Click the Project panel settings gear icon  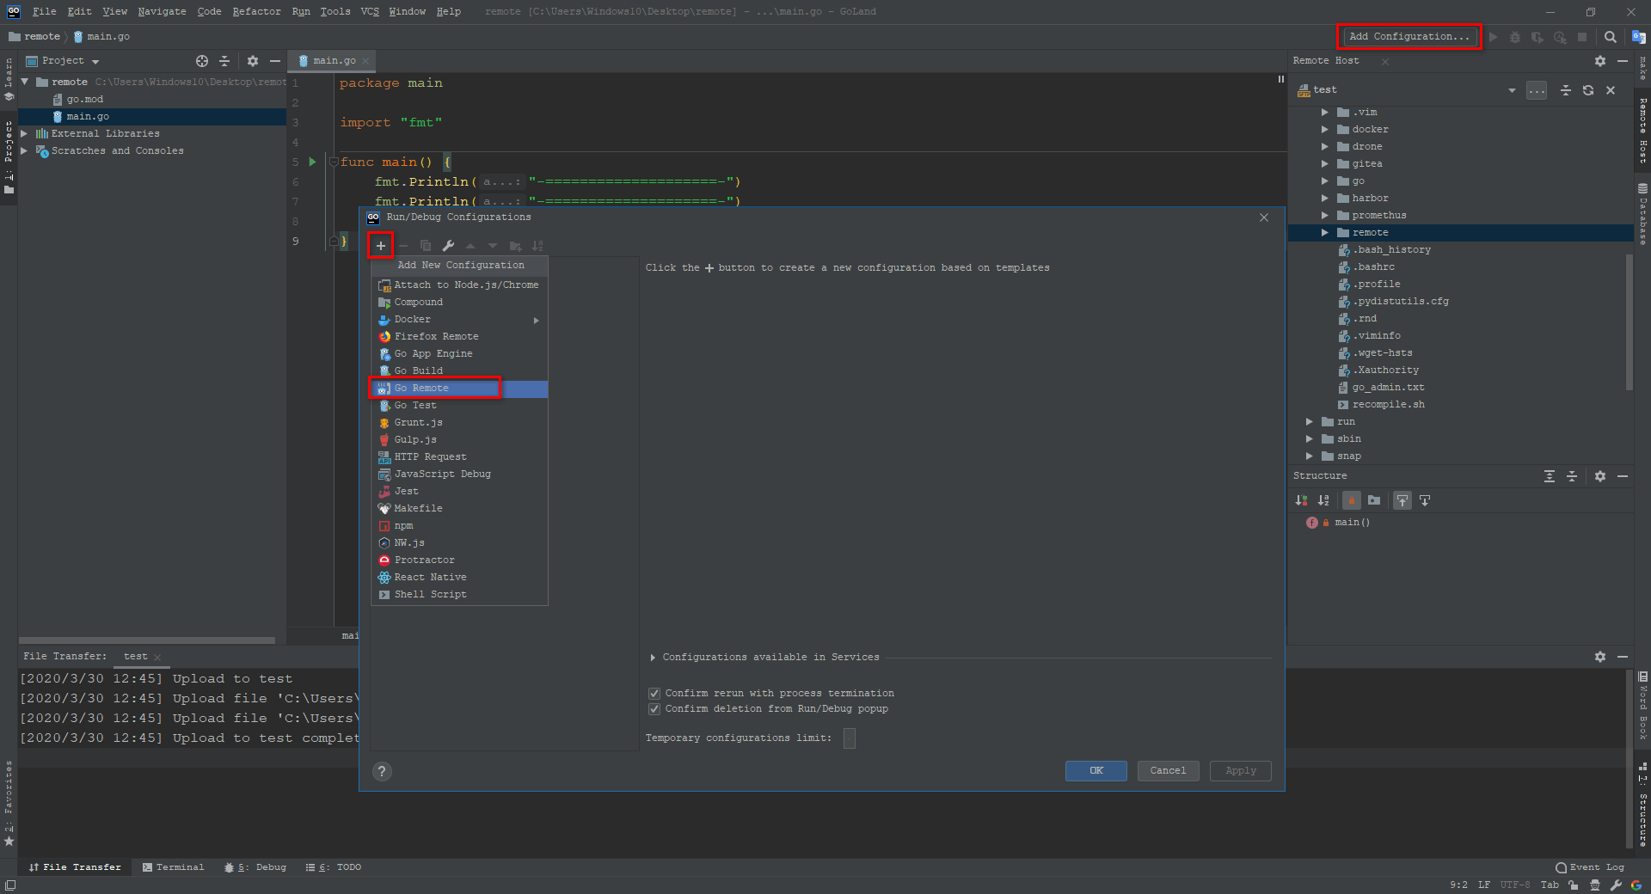coord(253,61)
